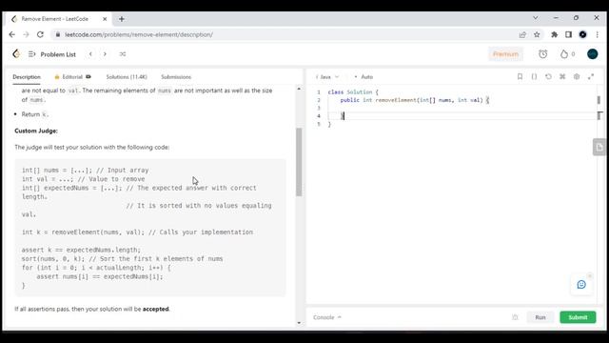Image resolution: width=609 pixels, height=343 pixels.
Task: Click the bold word 'accepted'
Action: (x=156, y=309)
